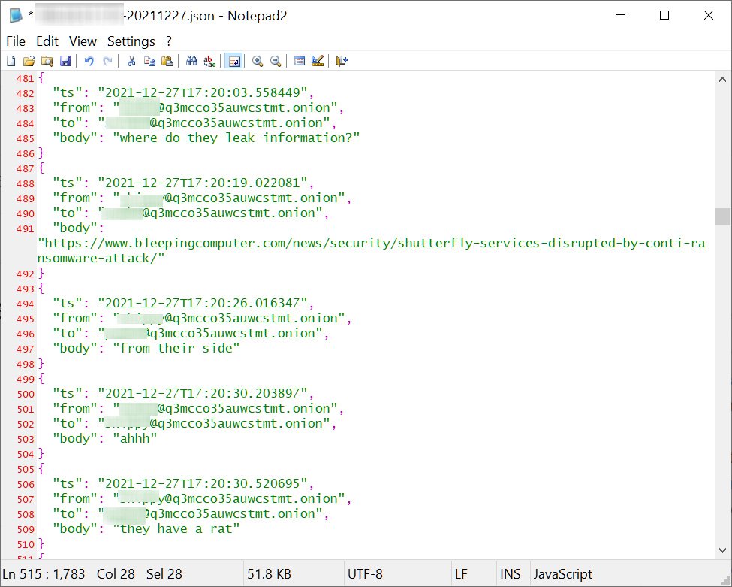Zoom in with the magnifier plus icon
This screenshot has height=587, width=732.
click(x=258, y=61)
